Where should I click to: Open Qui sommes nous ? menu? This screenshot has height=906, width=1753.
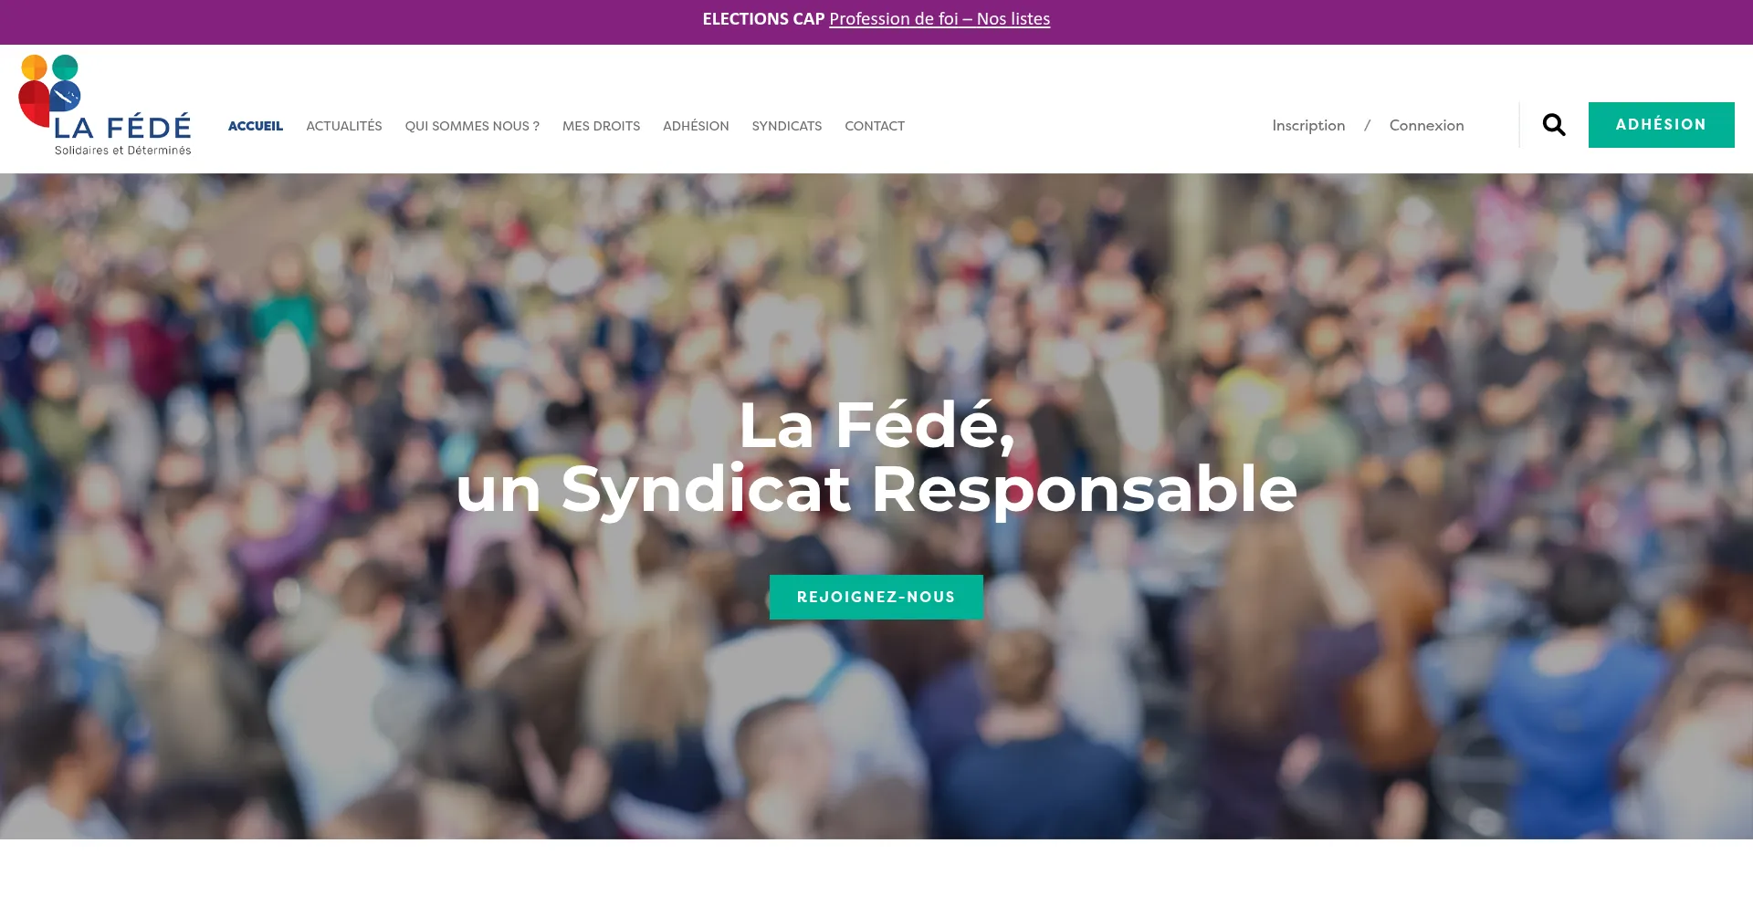(x=472, y=126)
